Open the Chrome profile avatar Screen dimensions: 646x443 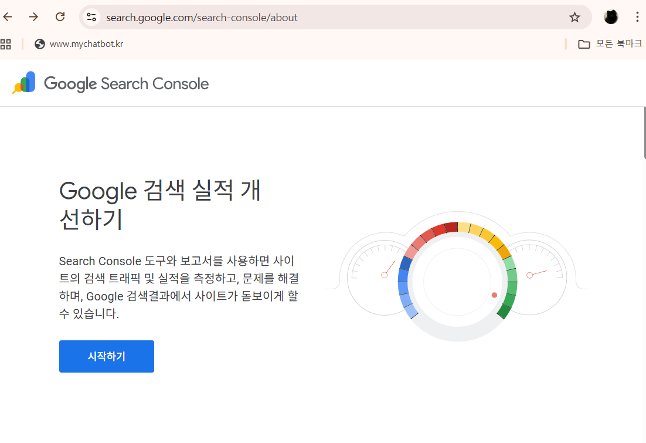pyautogui.click(x=611, y=17)
